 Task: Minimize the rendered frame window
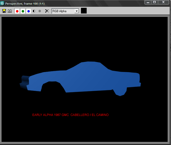(148, 2)
